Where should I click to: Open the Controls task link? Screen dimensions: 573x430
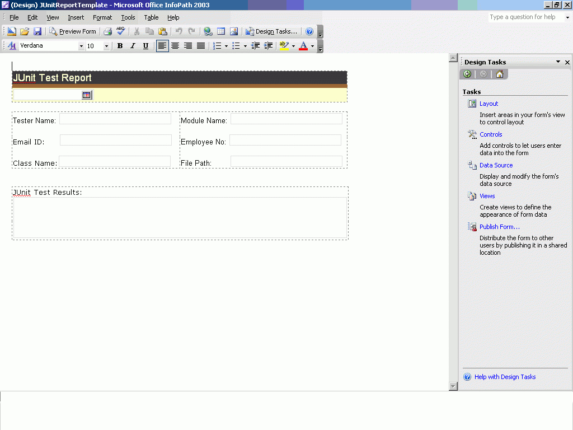coord(490,134)
